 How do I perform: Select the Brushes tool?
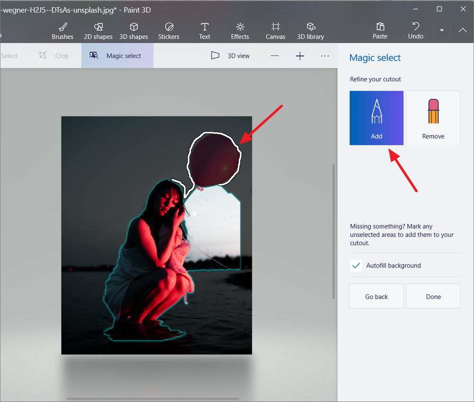[x=62, y=30]
